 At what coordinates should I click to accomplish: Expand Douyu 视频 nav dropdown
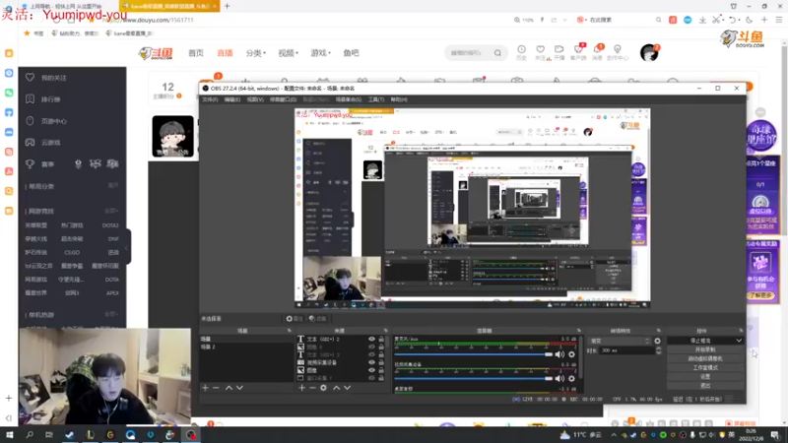pyautogui.click(x=288, y=53)
